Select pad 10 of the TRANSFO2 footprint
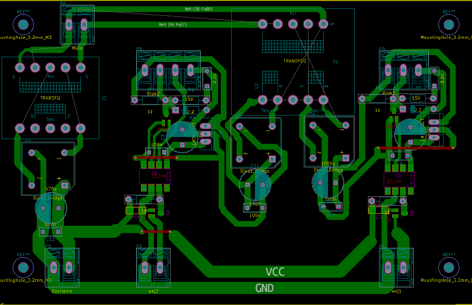 [x=262, y=100]
